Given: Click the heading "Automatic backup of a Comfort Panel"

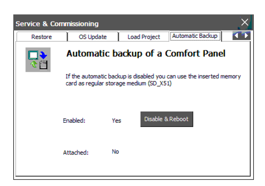Looking at the screenshot, I should point(146,54).
